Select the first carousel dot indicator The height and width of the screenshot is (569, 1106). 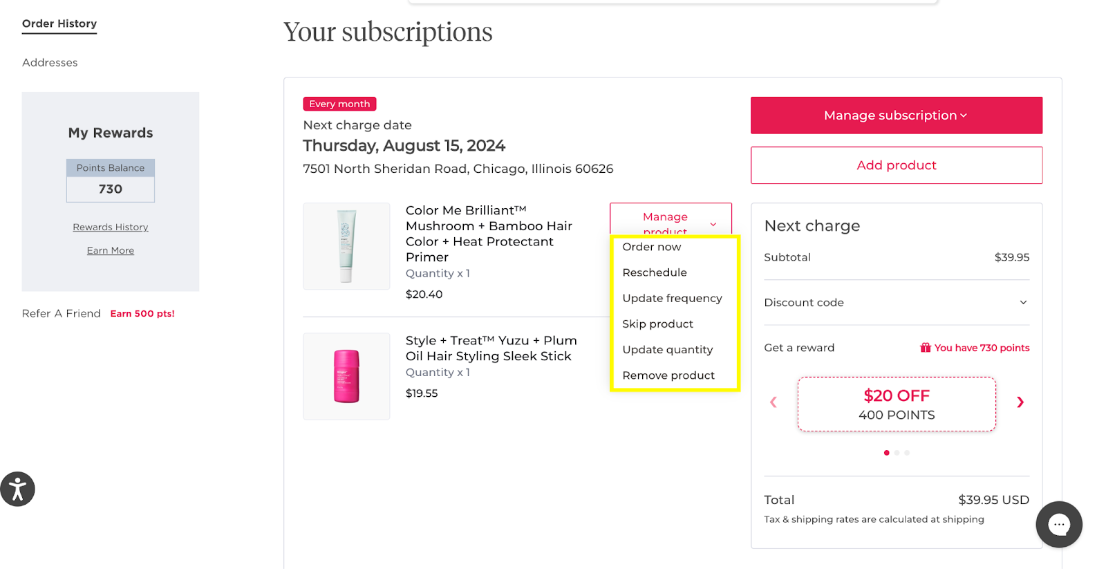[887, 453]
